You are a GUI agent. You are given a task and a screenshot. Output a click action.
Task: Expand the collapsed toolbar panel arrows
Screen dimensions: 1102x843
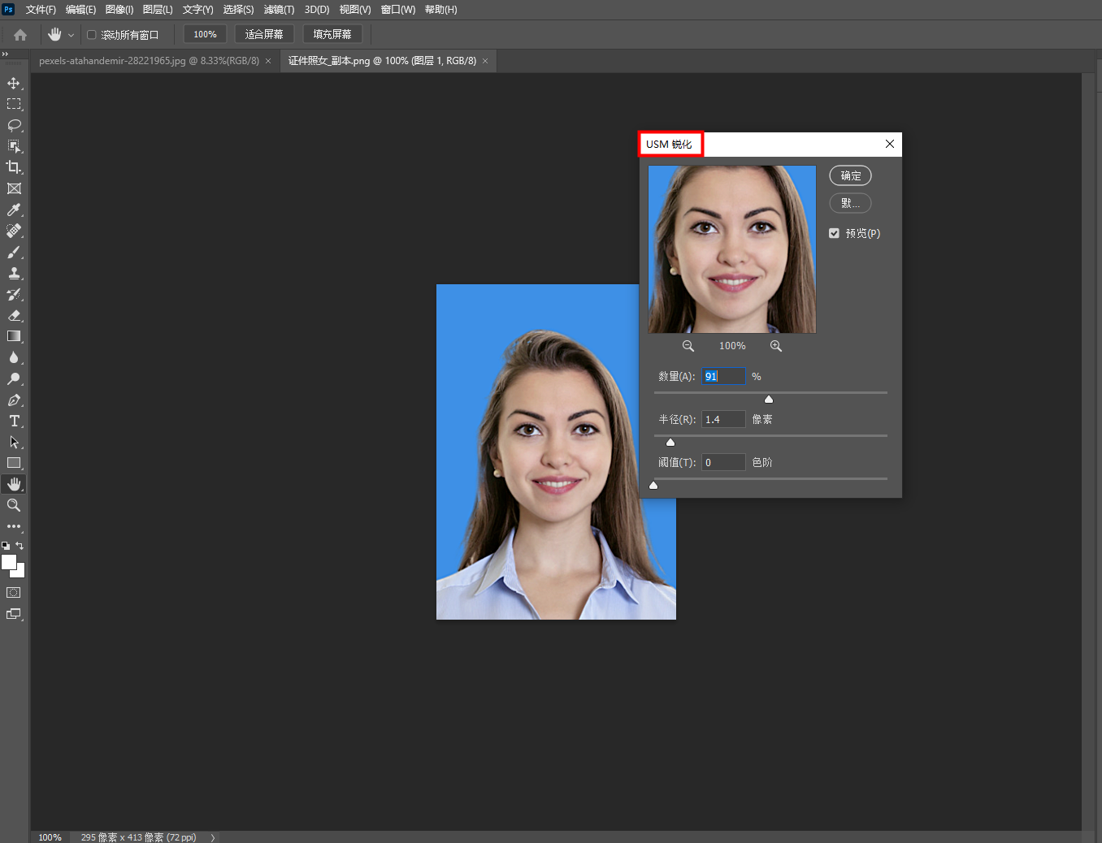pos(5,54)
